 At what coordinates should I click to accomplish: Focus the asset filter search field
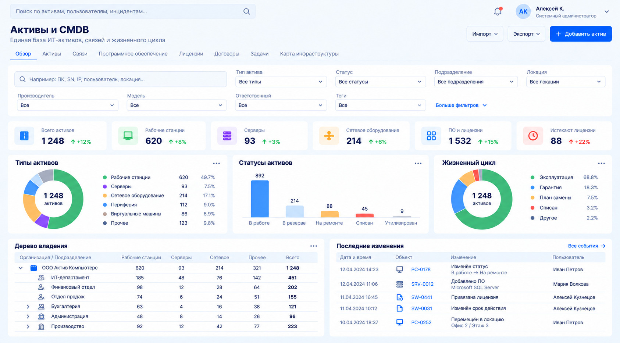point(121,79)
